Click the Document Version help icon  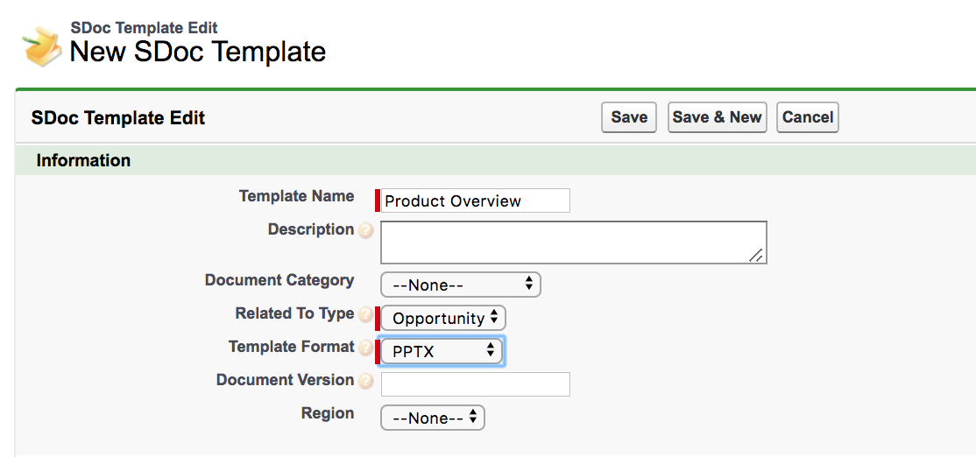(x=366, y=381)
